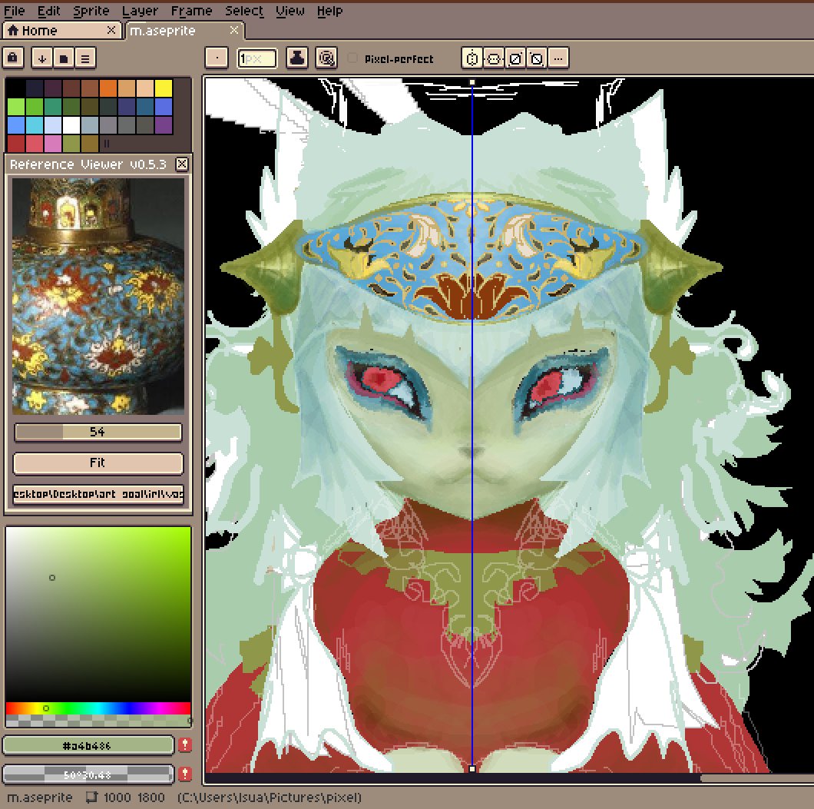This screenshot has height=809, width=814.
Task: Open the Layer menu
Action: point(140,11)
